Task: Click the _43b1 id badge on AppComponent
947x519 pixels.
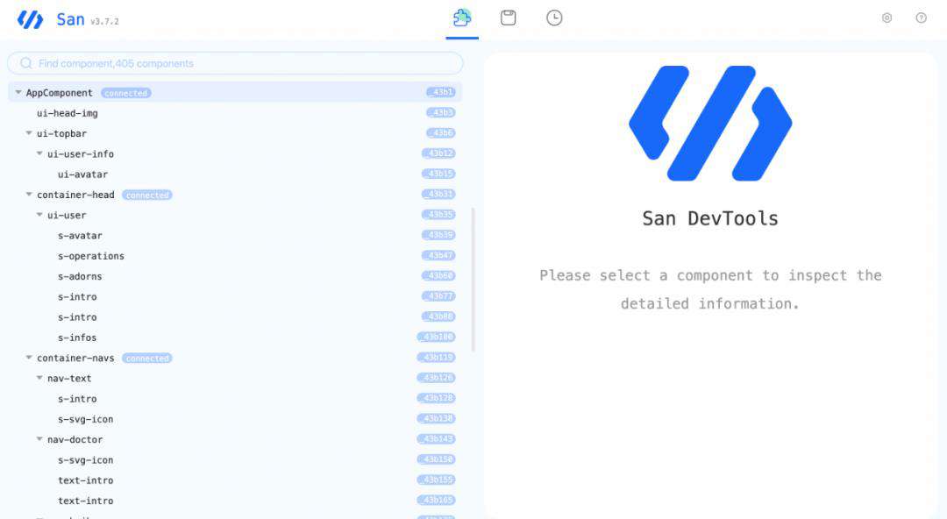Action: tap(441, 92)
